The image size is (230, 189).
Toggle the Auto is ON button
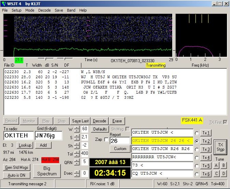click(17, 175)
